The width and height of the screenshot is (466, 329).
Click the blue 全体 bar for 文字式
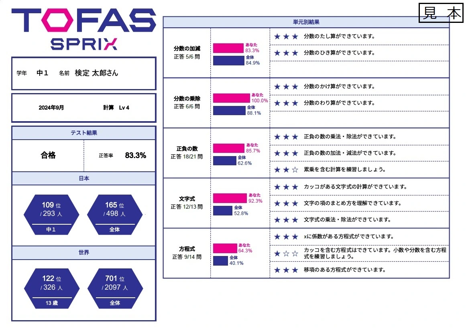tap(222, 211)
